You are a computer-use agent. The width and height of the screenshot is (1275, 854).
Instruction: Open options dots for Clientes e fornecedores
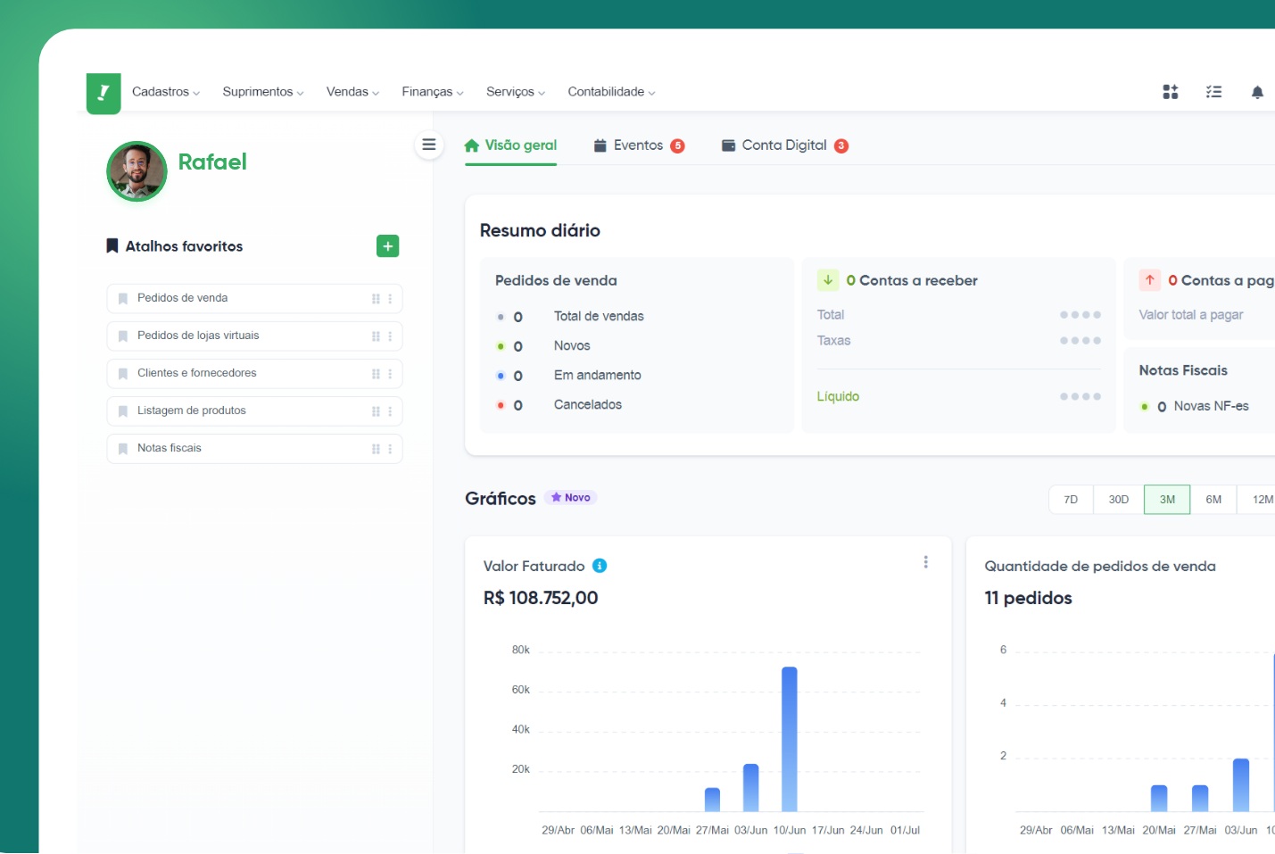click(x=390, y=374)
